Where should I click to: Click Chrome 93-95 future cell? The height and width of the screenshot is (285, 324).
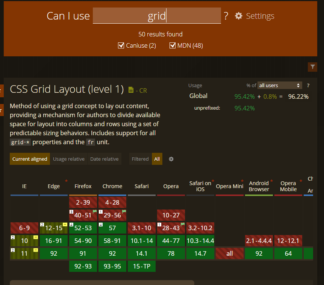click(112, 266)
